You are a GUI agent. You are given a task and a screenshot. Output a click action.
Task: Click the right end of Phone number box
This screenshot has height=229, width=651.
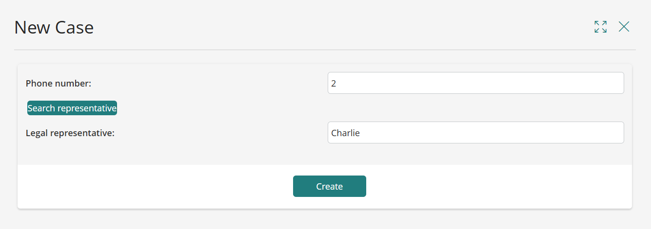617,83
